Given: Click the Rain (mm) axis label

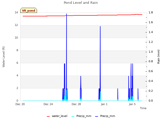Looking at the screenshot, I should tap(158, 57).
